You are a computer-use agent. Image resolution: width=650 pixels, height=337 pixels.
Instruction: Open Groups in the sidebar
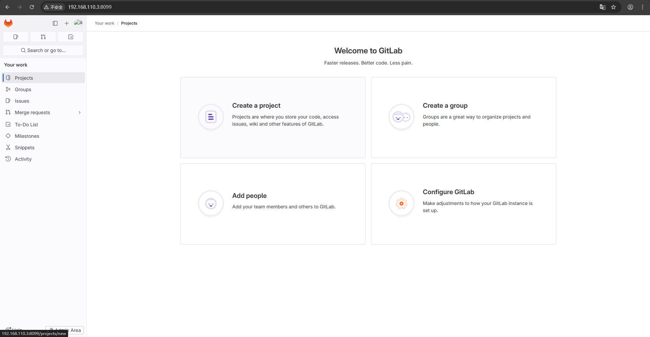pos(43,89)
